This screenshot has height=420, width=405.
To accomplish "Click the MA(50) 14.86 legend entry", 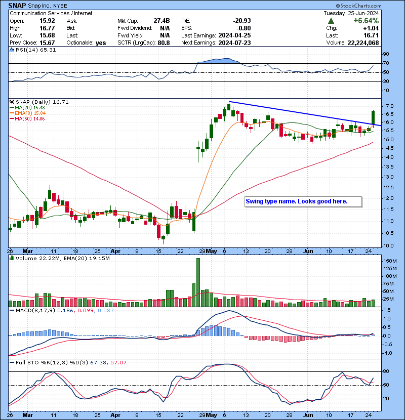I will click(x=30, y=119).
